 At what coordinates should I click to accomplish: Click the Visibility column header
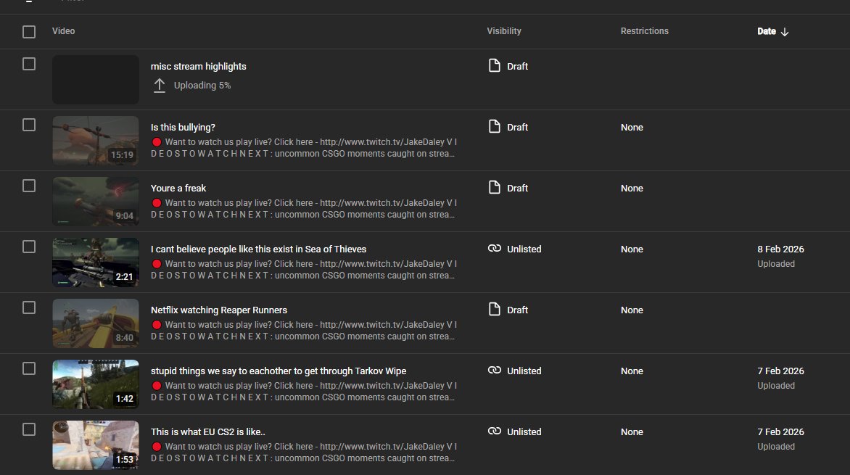click(503, 31)
